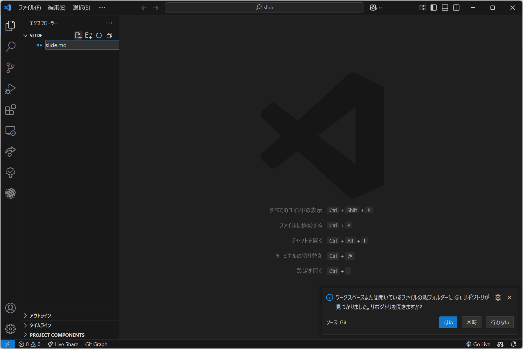Open the Search view in activity bar
This screenshot has height=349, width=523.
click(x=10, y=47)
